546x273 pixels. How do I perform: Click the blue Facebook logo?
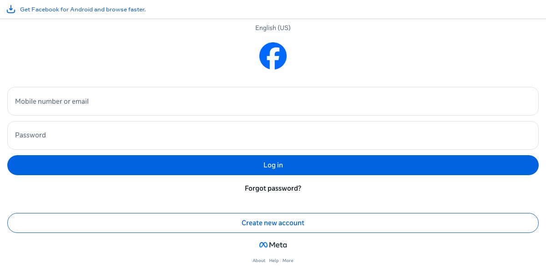pos(273,56)
